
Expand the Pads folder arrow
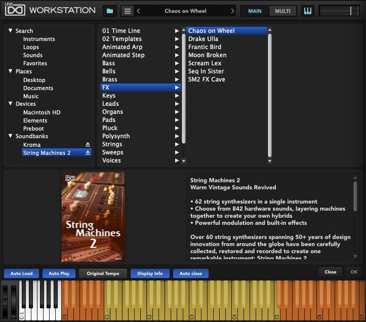coord(177,120)
